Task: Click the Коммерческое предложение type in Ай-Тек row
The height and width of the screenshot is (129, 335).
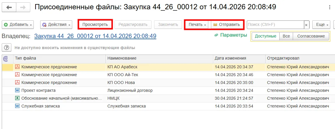Action: [49, 75]
